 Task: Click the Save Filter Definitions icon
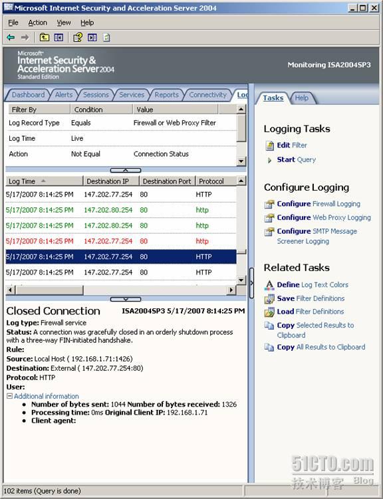[269, 298]
